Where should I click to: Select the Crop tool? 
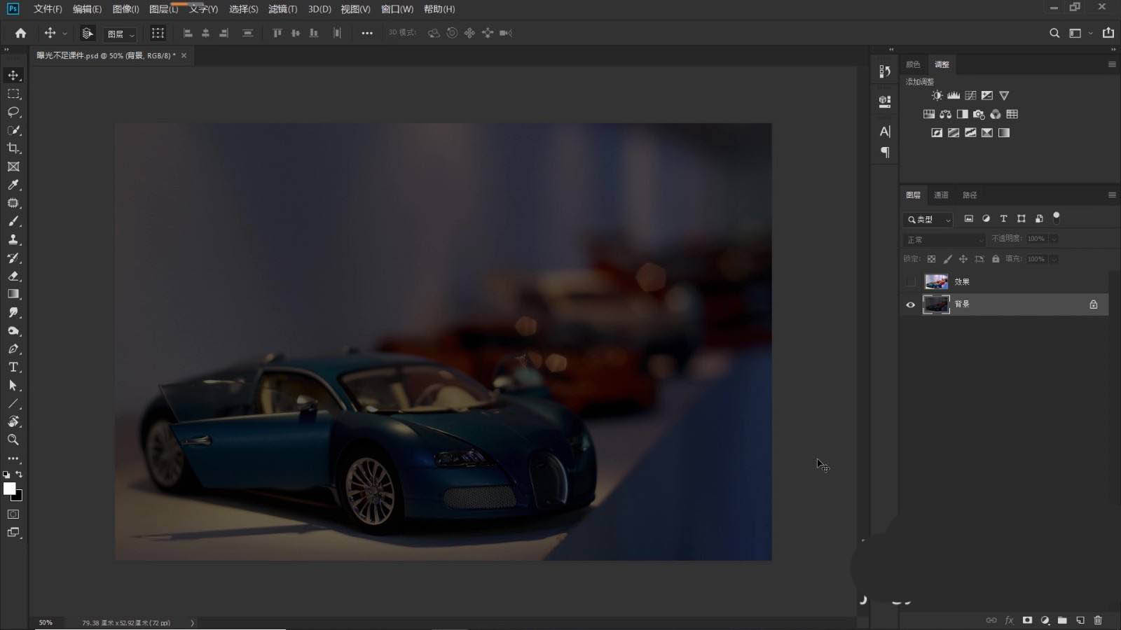13,148
